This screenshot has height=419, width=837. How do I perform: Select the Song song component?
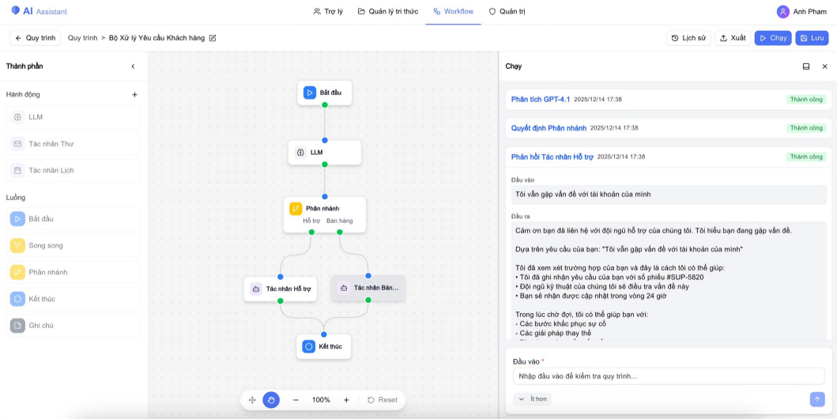pyautogui.click(x=74, y=246)
